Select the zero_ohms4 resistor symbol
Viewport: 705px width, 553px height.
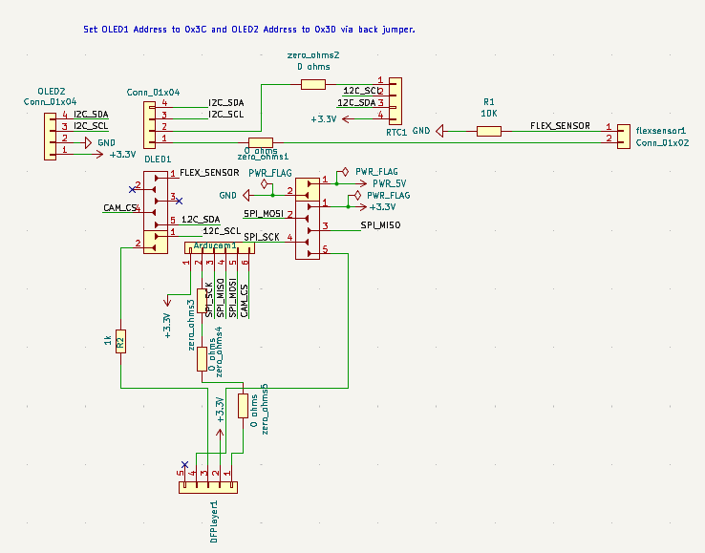202,359
